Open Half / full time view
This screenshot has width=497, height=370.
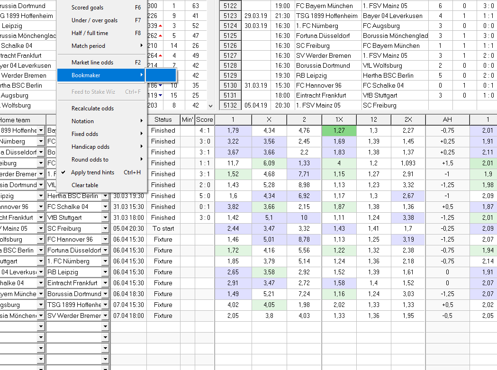(x=102, y=33)
